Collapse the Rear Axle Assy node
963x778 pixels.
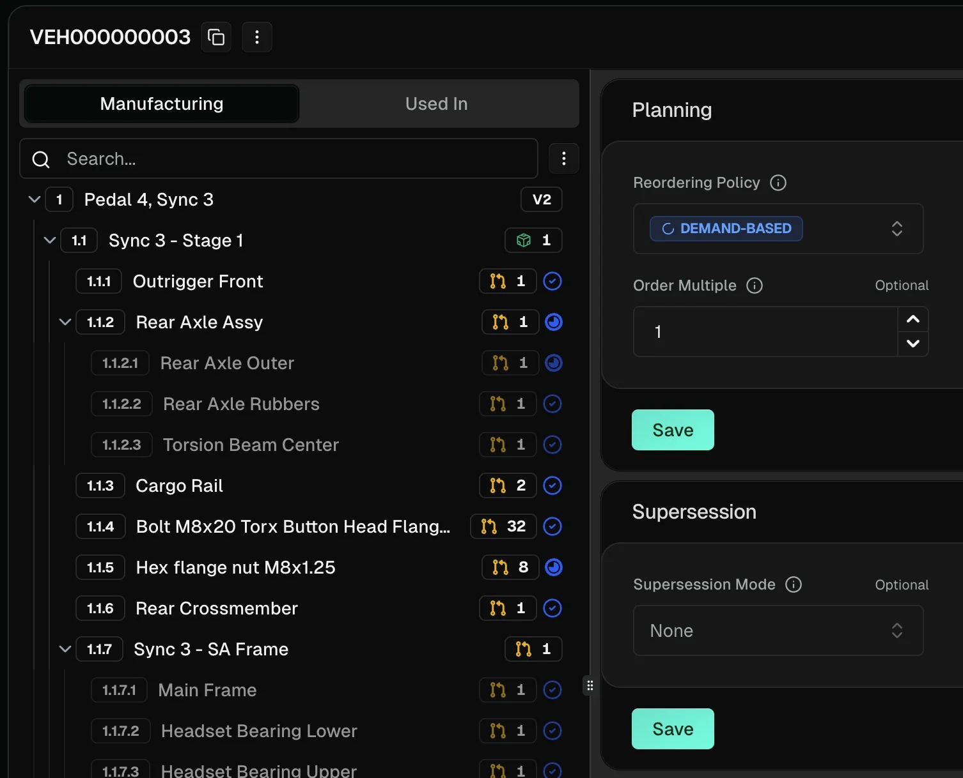coord(65,322)
